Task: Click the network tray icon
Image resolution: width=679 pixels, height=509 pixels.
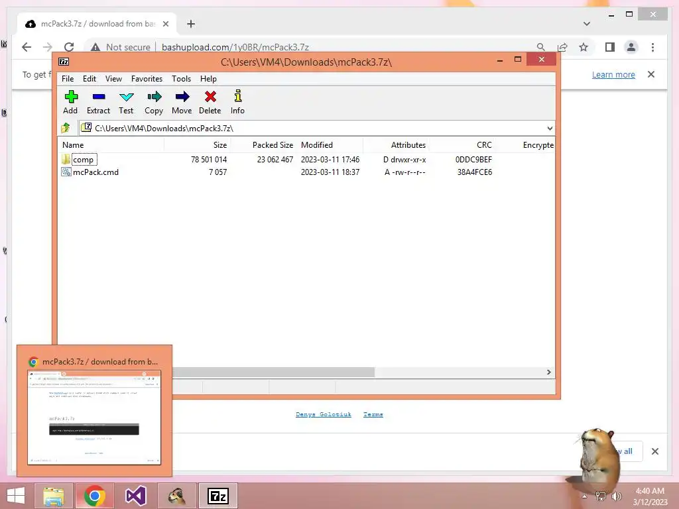Action: pyautogui.click(x=601, y=496)
